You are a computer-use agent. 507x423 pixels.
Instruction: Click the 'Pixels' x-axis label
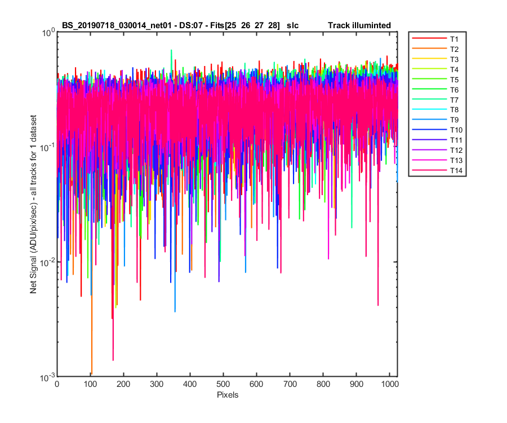pos(228,395)
